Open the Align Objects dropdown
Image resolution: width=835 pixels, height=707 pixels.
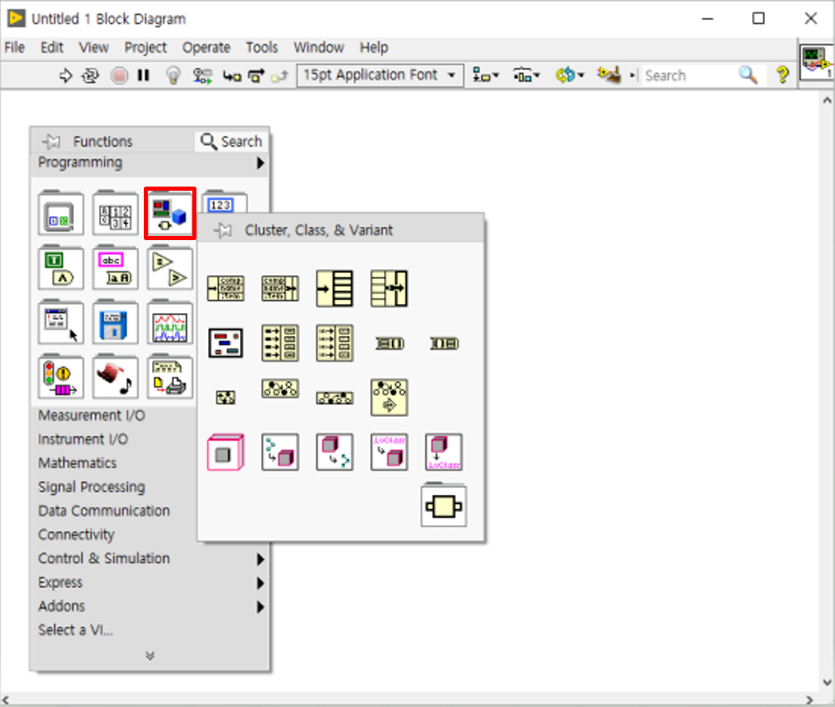click(x=485, y=76)
